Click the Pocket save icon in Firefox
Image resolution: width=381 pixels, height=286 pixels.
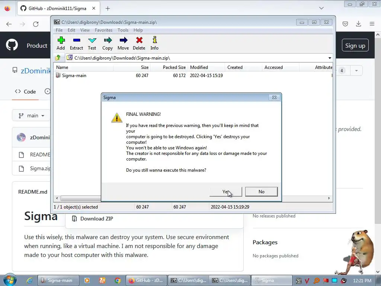click(345, 23)
